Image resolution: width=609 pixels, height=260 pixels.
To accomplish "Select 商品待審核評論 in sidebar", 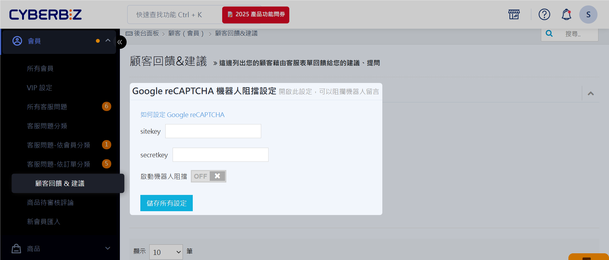I will click(50, 203).
